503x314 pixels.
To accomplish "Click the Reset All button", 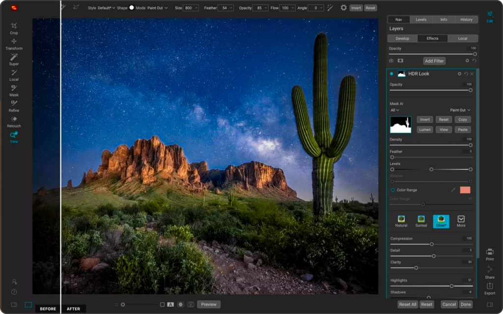I will click(x=407, y=304).
